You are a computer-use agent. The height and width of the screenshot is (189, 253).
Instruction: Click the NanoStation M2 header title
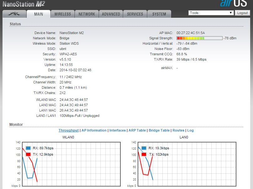(24, 4)
